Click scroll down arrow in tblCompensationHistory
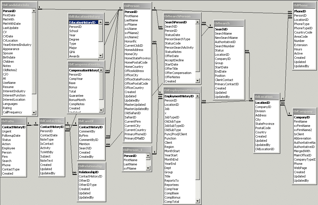The width and height of the screenshot is (318, 205). click(101, 110)
